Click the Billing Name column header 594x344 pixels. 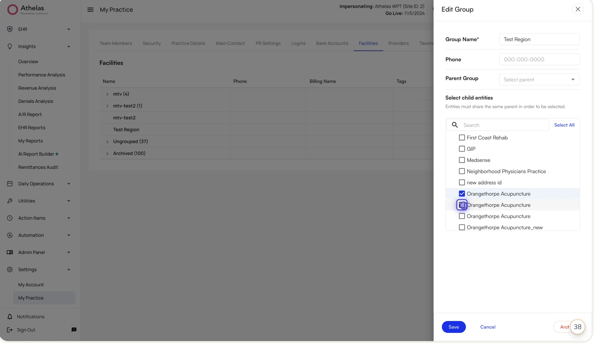click(322, 81)
